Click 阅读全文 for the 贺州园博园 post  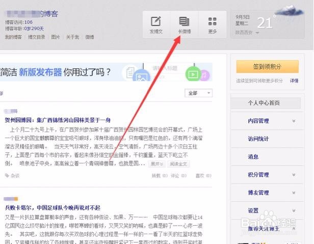click(x=178, y=164)
